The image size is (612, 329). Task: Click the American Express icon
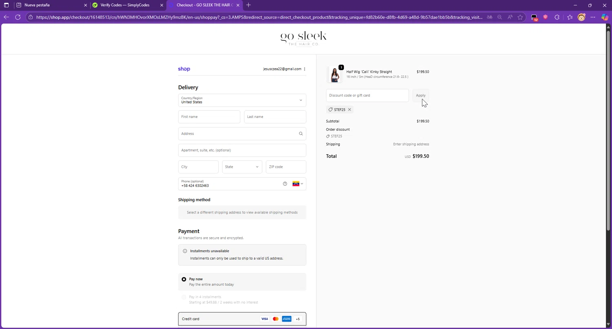point(286,319)
